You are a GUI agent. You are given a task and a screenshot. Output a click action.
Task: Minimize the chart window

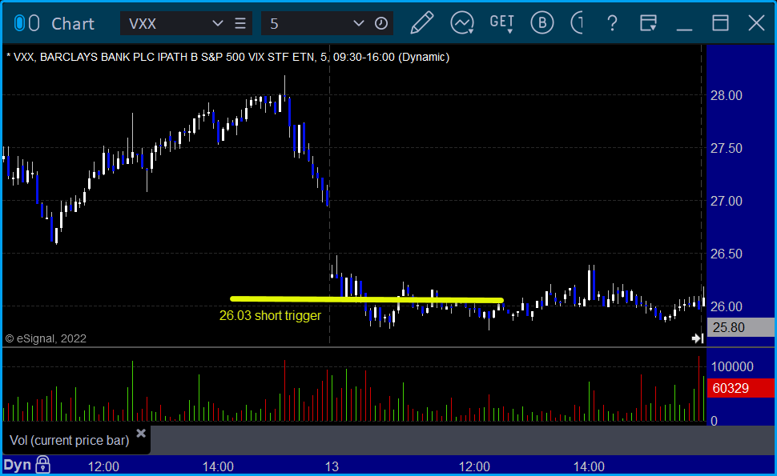(x=684, y=30)
